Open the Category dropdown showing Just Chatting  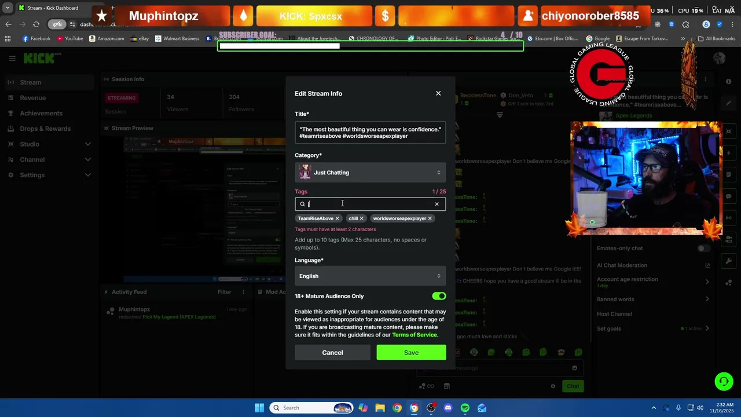pos(370,173)
